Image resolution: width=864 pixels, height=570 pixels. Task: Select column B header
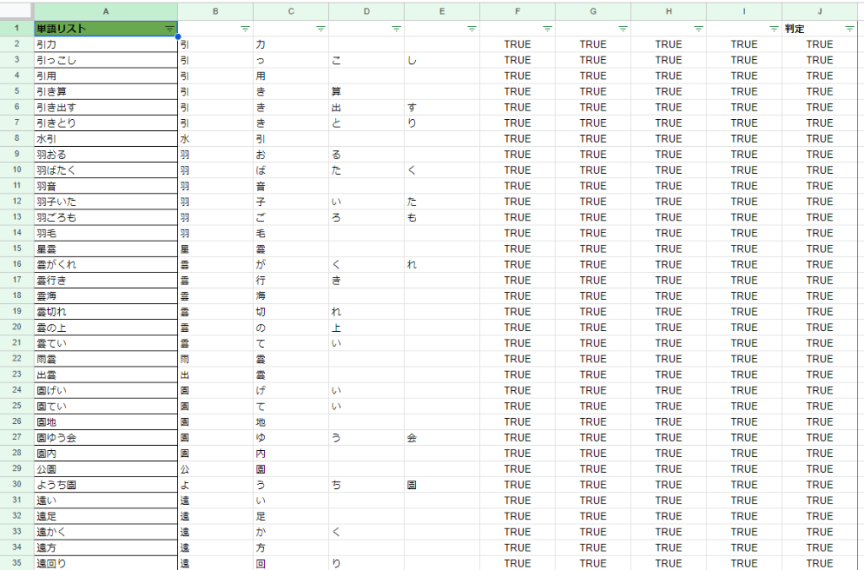pos(215,11)
